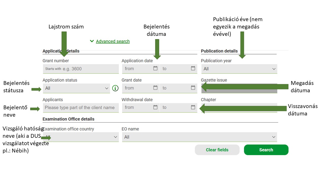Expand the EO name dropdown
This screenshot has height=183, width=325.
(x=200, y=137)
